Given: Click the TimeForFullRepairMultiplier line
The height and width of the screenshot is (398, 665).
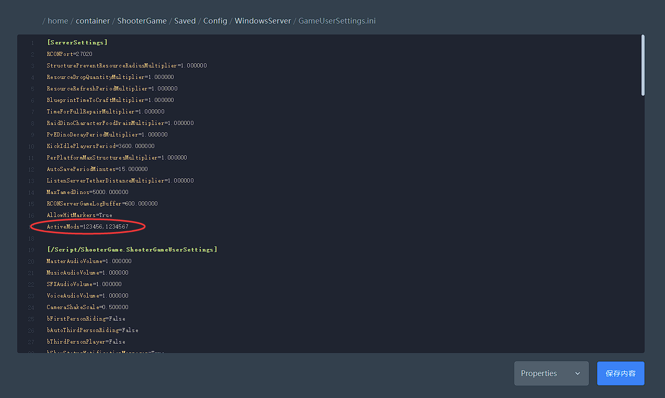Looking at the screenshot, I should pyautogui.click(x=106, y=111).
